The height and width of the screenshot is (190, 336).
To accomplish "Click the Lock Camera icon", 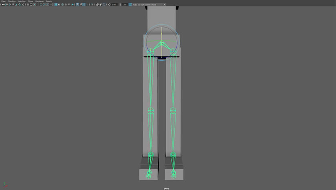I will [6, 4].
